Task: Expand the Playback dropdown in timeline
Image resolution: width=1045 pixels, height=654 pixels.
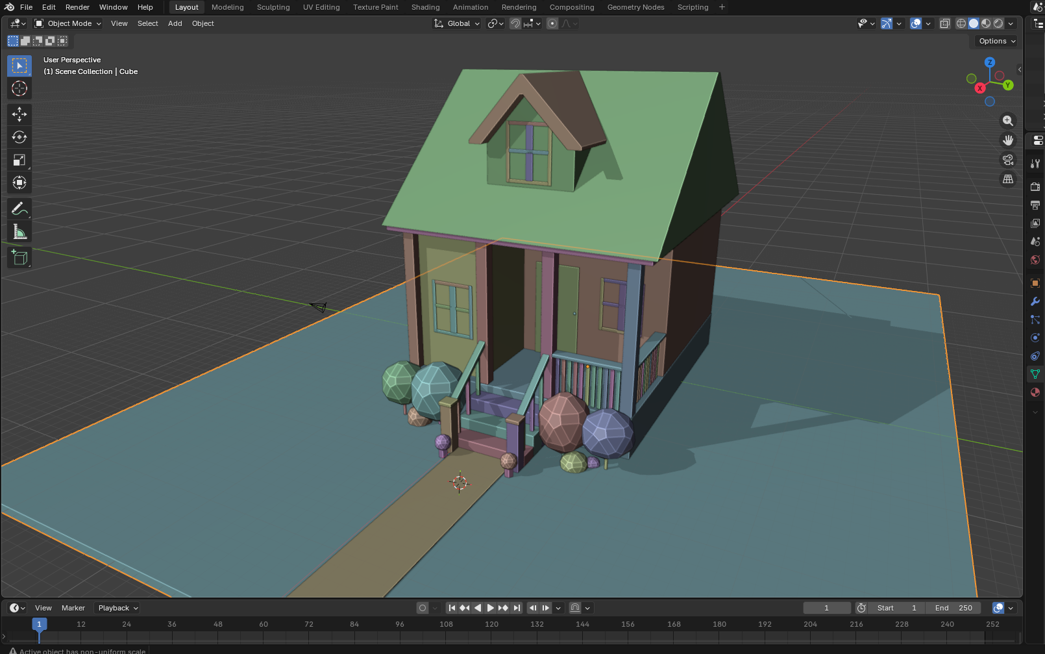Action: [117, 608]
